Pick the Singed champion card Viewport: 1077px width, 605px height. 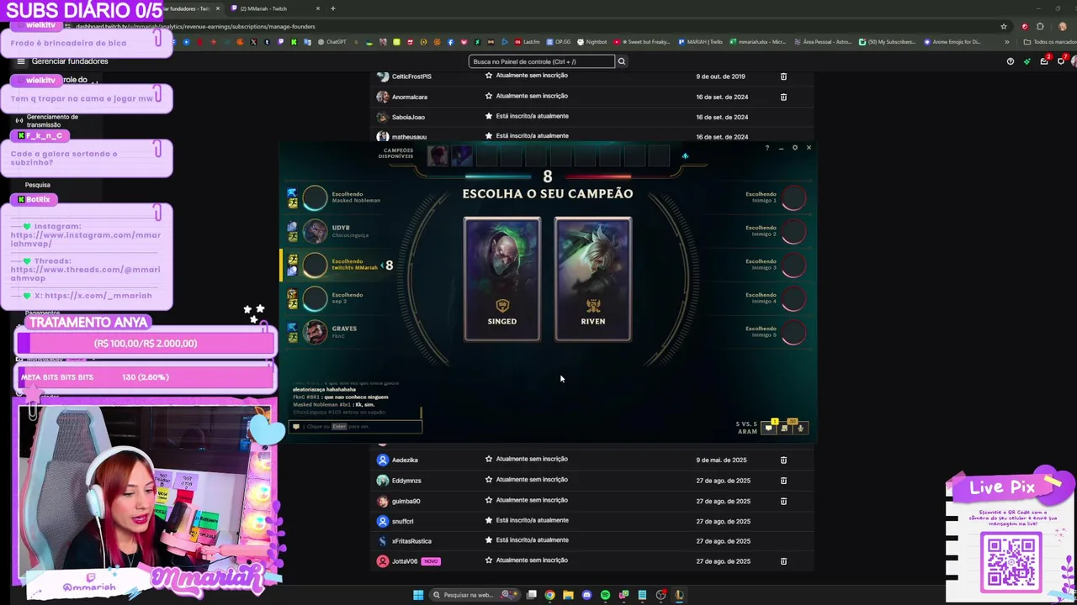click(x=502, y=279)
